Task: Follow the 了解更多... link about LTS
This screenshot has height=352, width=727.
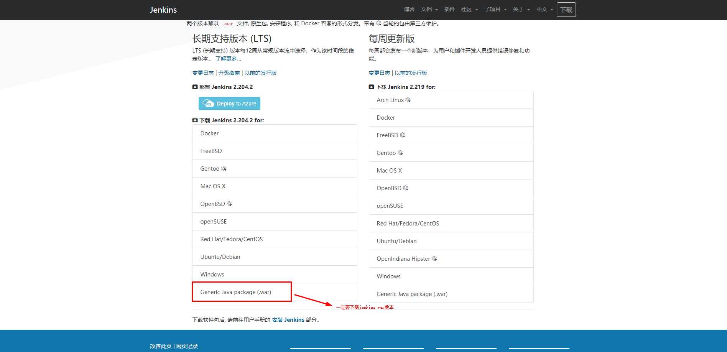Action: pos(228,59)
